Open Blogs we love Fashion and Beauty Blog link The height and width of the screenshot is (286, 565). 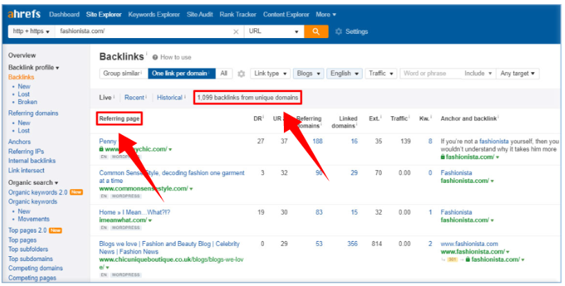pyautogui.click(x=170, y=248)
